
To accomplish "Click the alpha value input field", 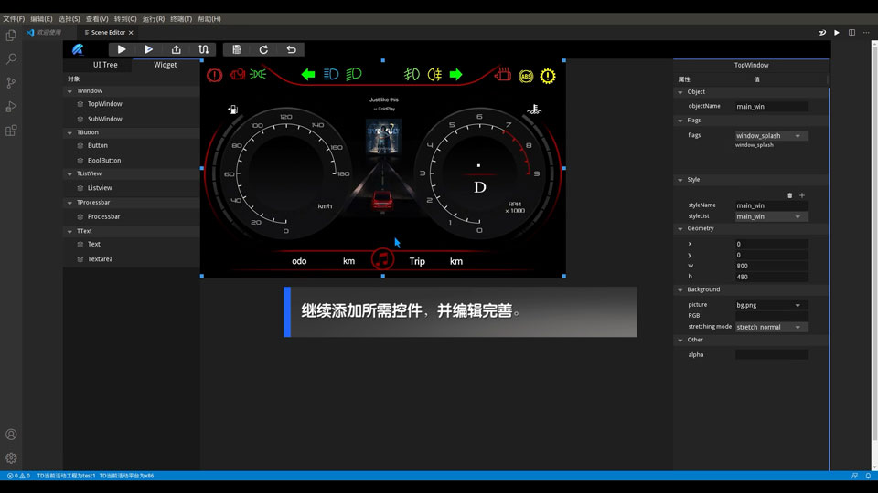I will pyautogui.click(x=771, y=354).
